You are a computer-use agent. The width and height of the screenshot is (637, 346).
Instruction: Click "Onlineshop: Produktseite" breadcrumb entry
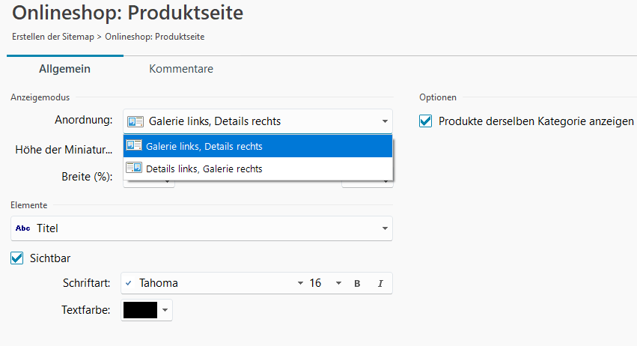pyautogui.click(x=155, y=36)
